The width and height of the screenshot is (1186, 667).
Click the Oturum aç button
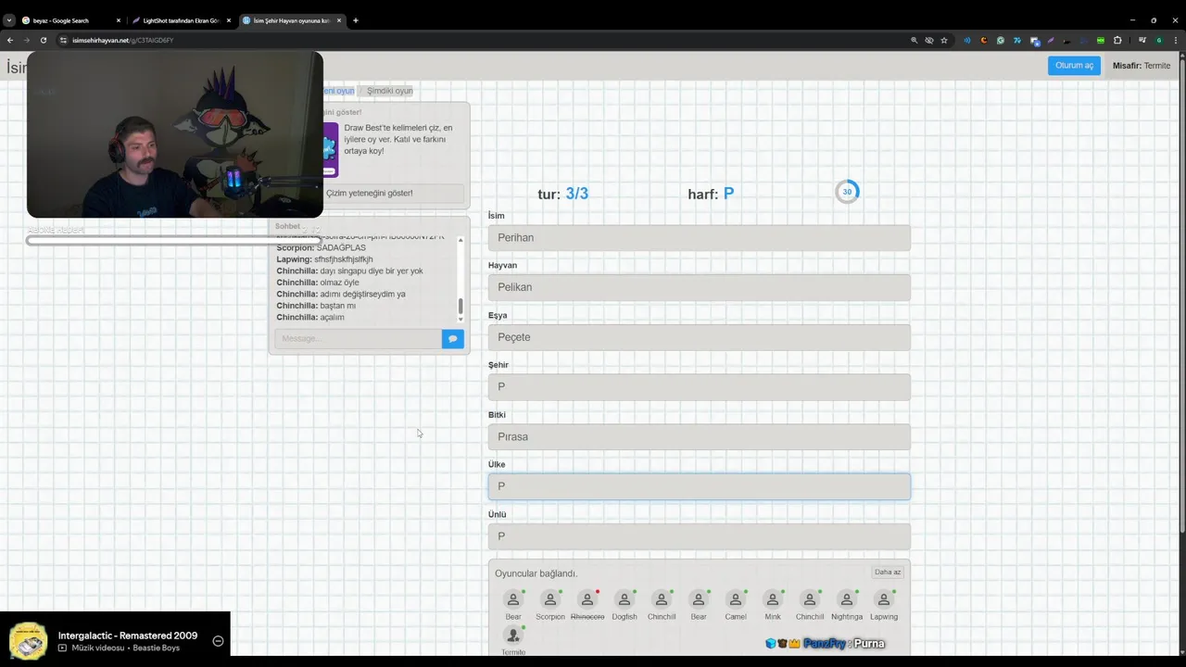(1075, 66)
